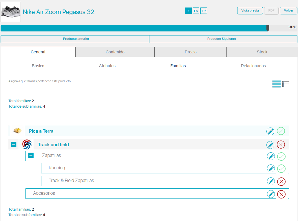Go to Producto Siguiente
The height and width of the screenshot is (221, 298).
pyautogui.click(x=223, y=39)
